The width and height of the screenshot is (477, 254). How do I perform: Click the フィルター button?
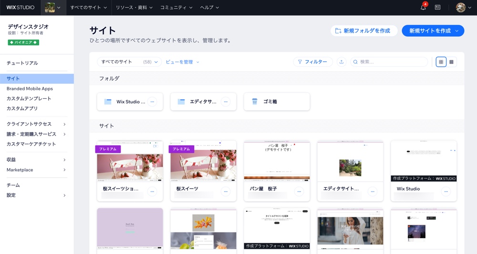pos(313,62)
